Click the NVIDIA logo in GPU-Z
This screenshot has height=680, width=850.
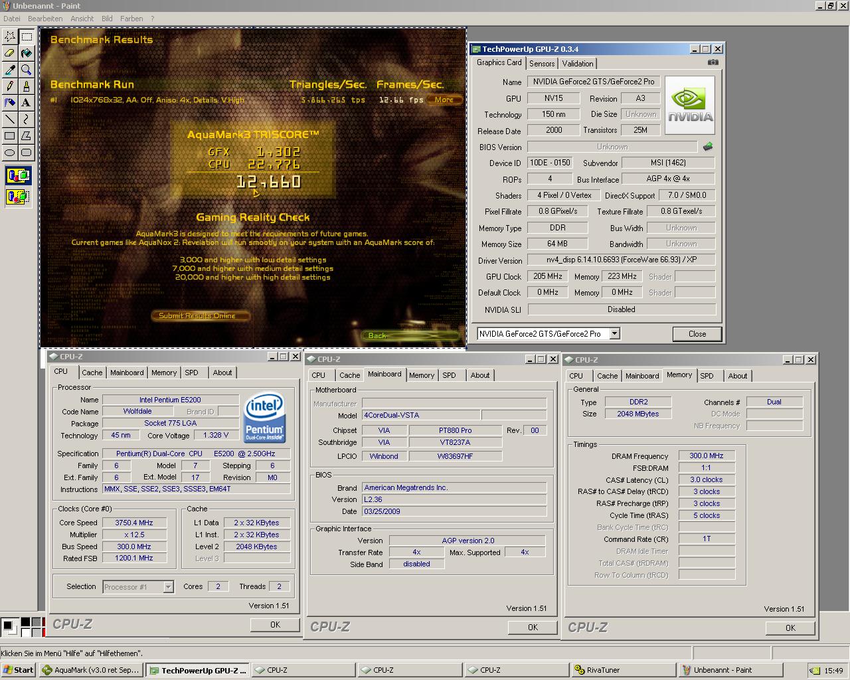pos(690,105)
